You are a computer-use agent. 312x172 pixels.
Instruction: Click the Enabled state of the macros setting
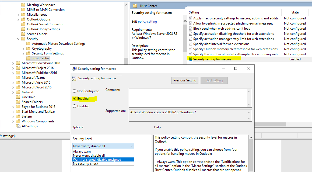295,59
